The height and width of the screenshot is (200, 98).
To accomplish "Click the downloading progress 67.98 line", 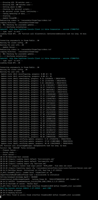I will coord(35,114).
